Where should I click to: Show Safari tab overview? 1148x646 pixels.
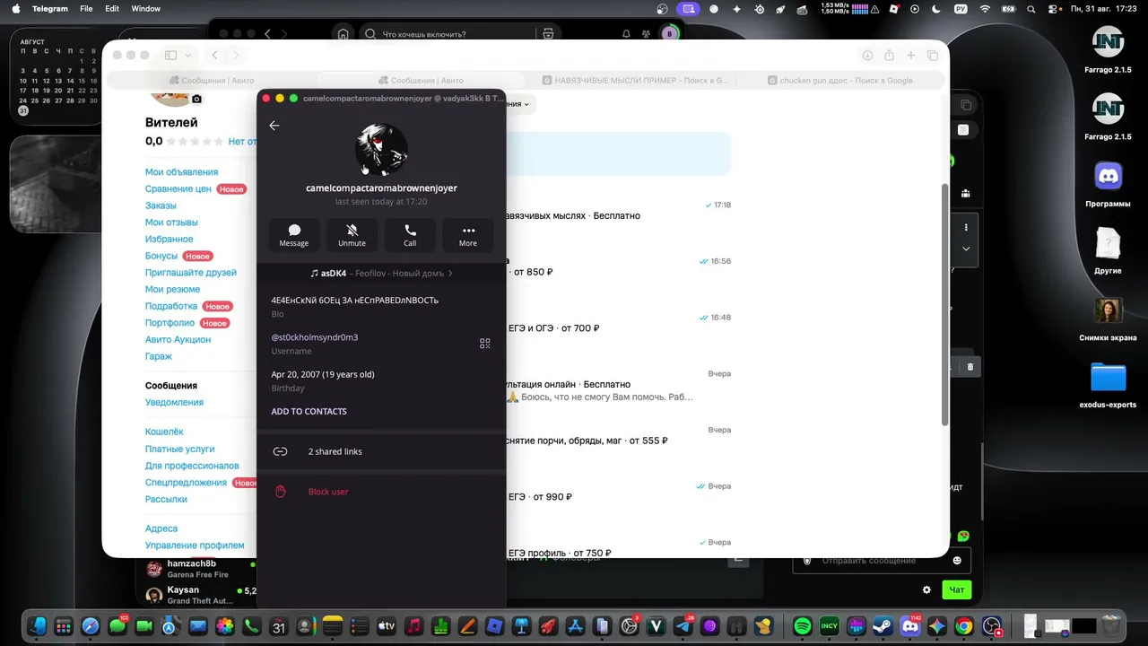pos(933,56)
